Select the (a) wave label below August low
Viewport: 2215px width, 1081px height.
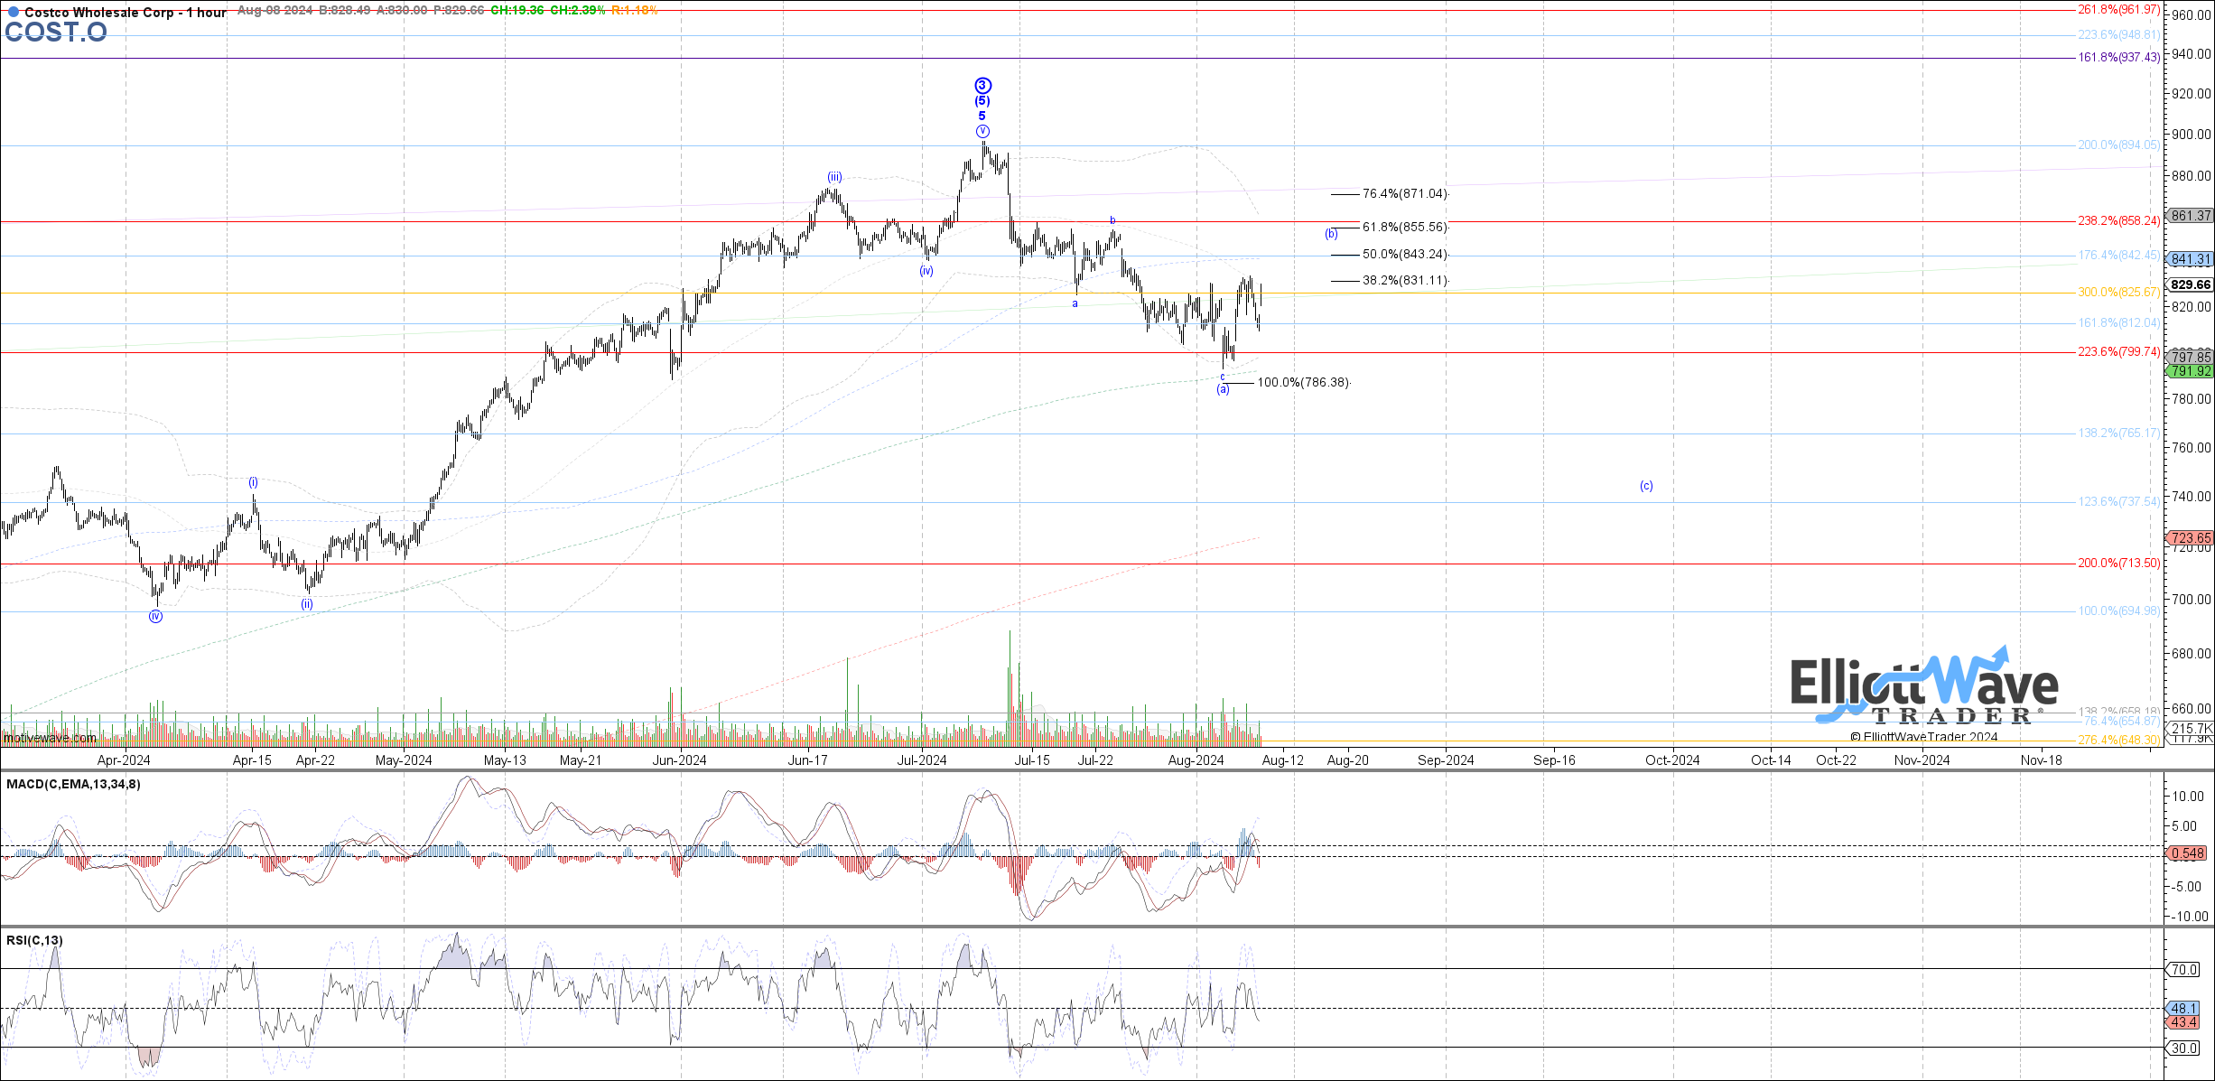coord(1223,389)
